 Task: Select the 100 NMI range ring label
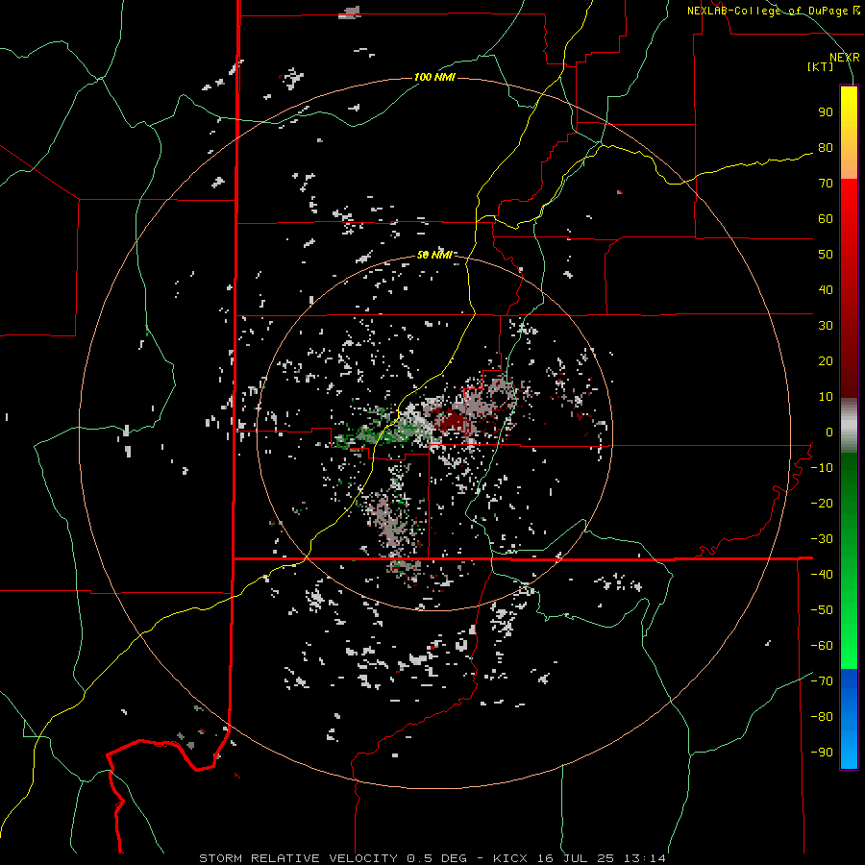click(434, 77)
